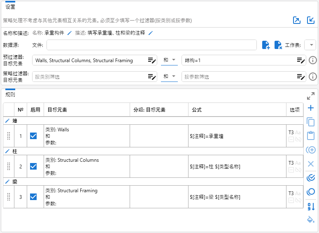Add a new rule with plus icon

tap(311, 108)
